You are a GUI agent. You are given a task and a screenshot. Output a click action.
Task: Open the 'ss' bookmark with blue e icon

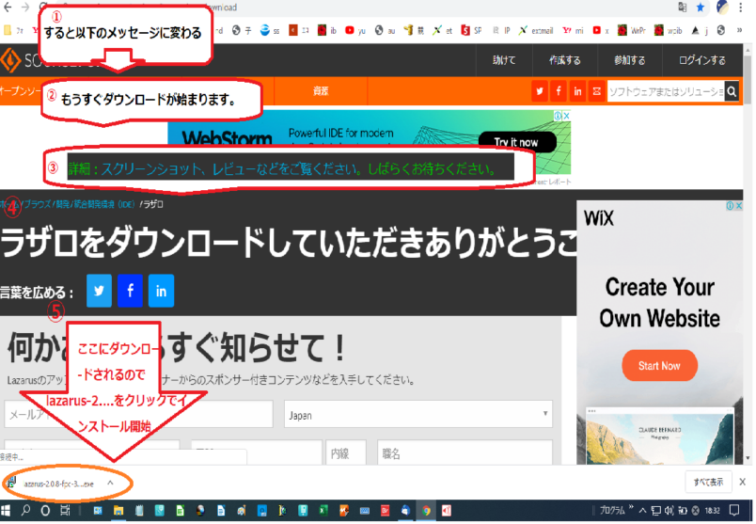click(270, 30)
